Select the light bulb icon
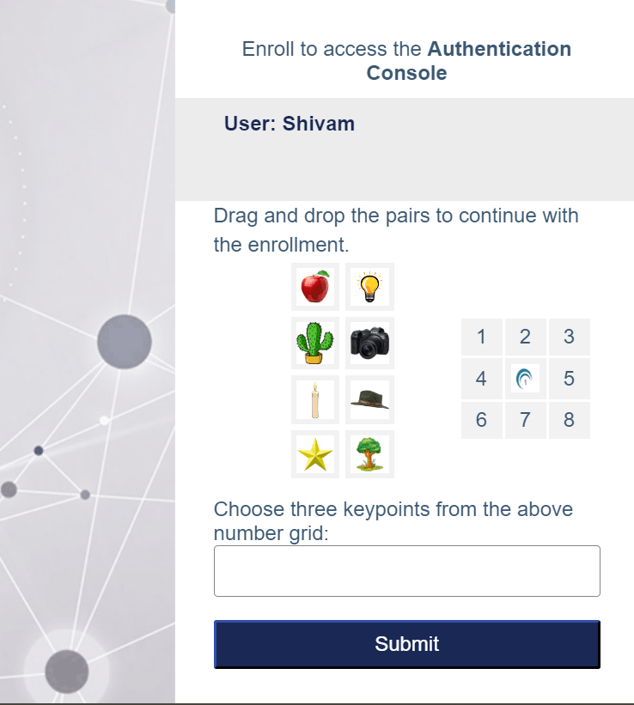 pyautogui.click(x=369, y=287)
